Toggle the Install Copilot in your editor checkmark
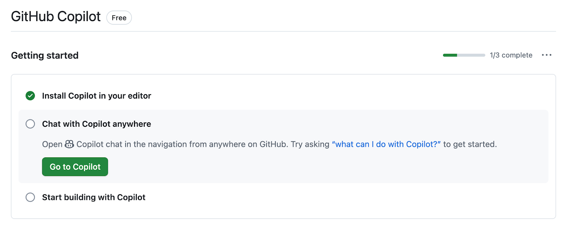The image size is (564, 226). pyautogui.click(x=30, y=95)
